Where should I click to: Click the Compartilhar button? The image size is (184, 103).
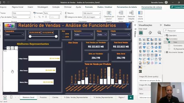[x=177, y=7]
